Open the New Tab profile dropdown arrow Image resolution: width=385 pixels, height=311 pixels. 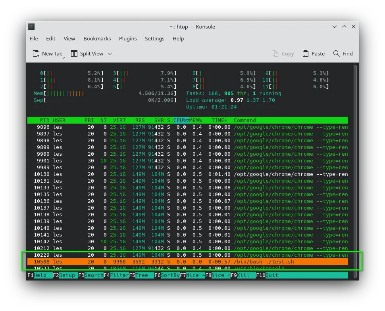pos(64,58)
